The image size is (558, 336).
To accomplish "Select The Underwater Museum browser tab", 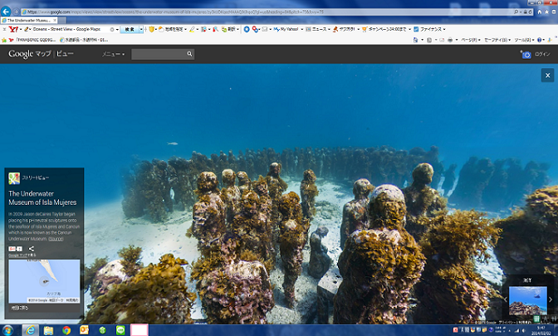I will [29, 20].
